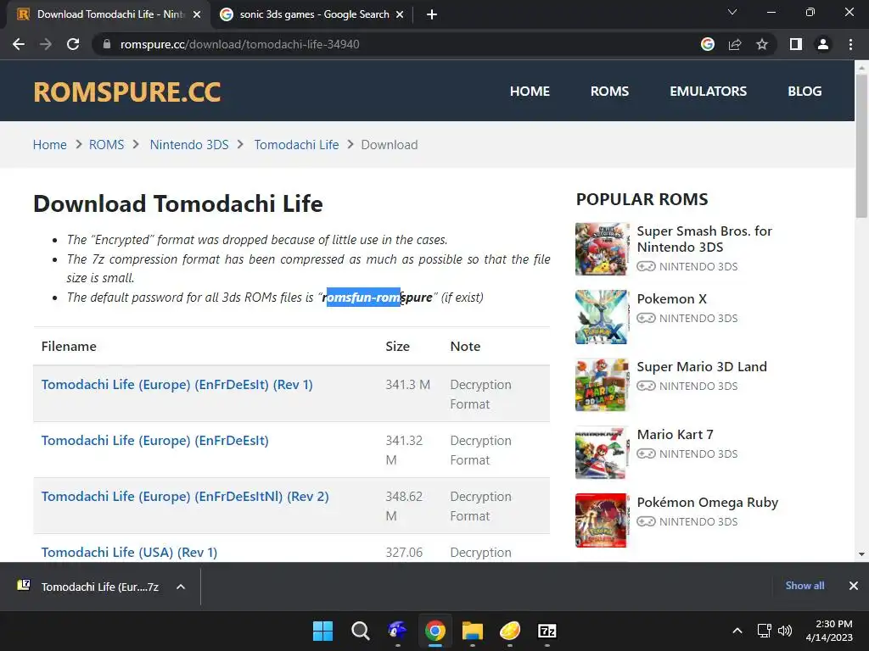Open the clock showing 2:30 PM

[830, 631]
